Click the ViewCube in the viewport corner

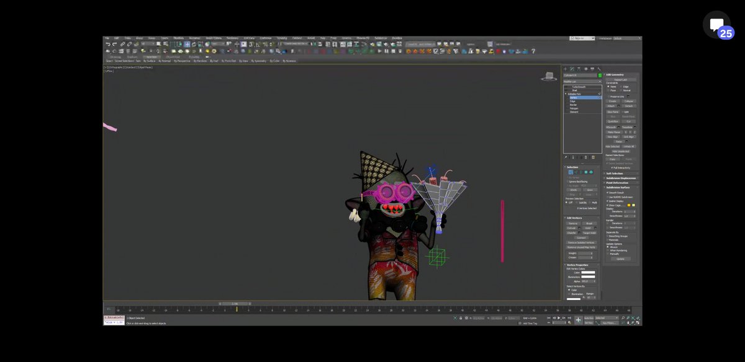(549, 76)
